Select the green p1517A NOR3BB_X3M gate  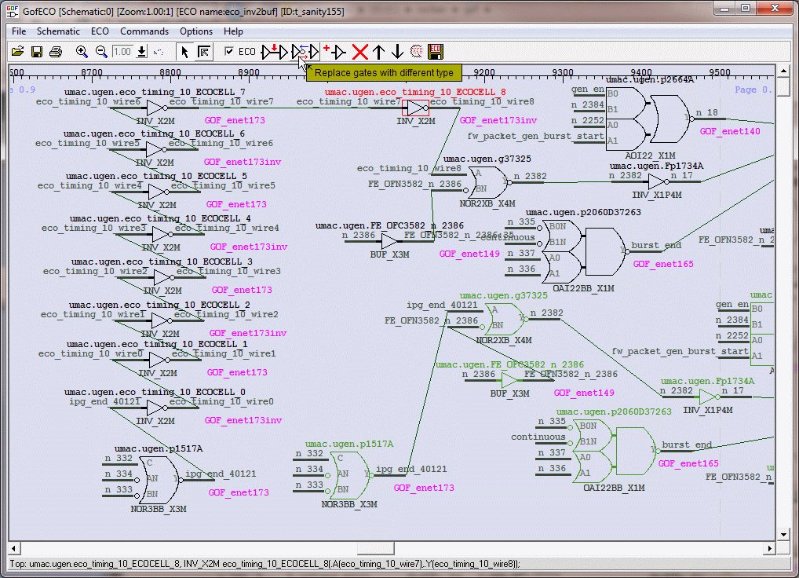click(x=350, y=476)
